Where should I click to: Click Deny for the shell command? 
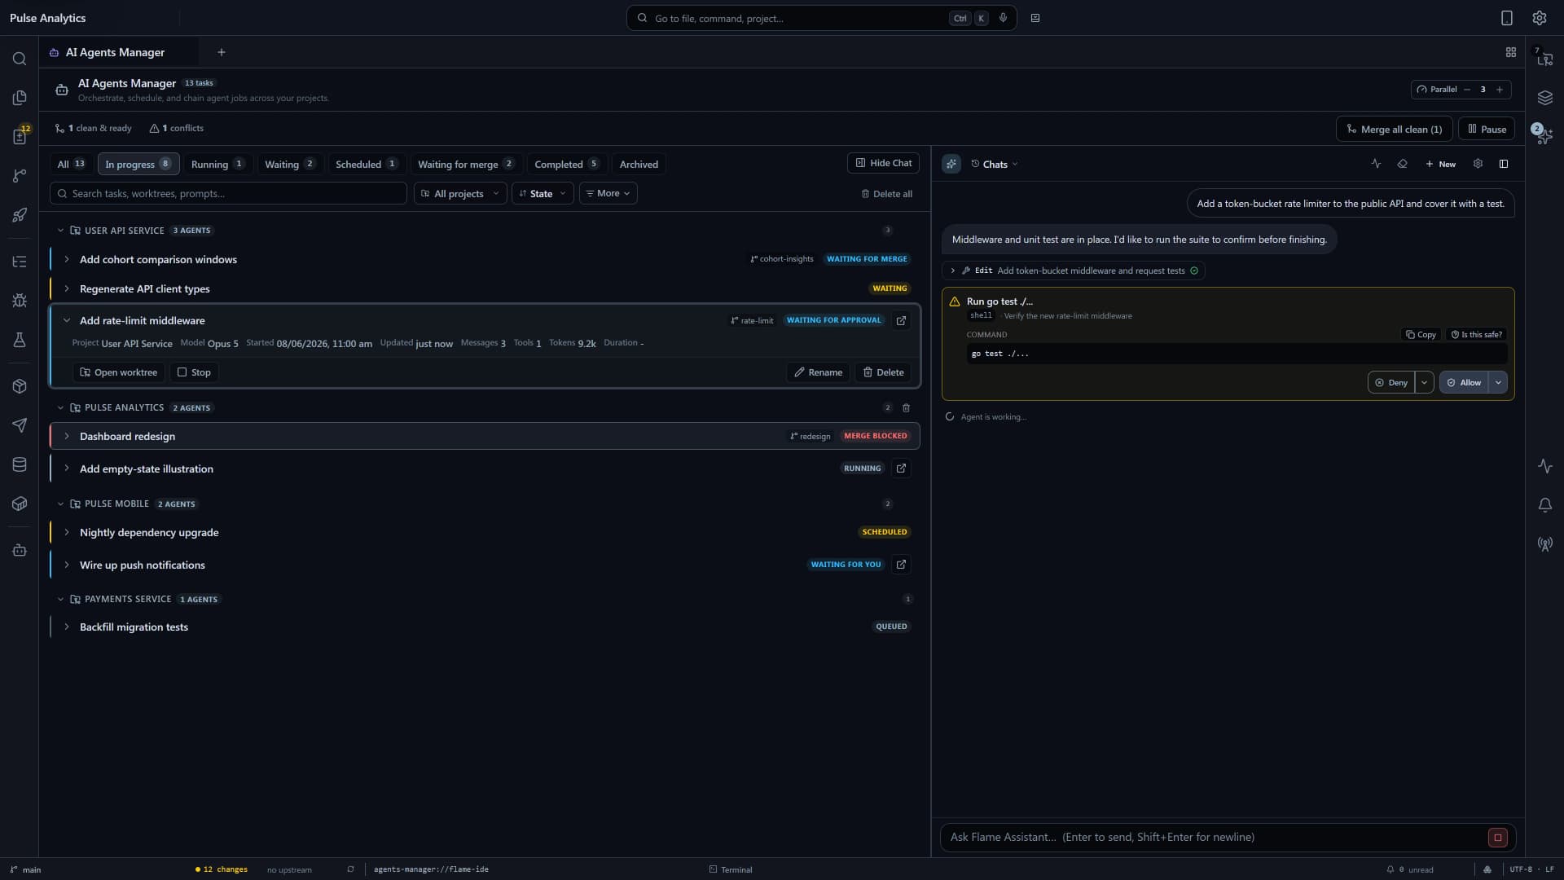click(1391, 382)
